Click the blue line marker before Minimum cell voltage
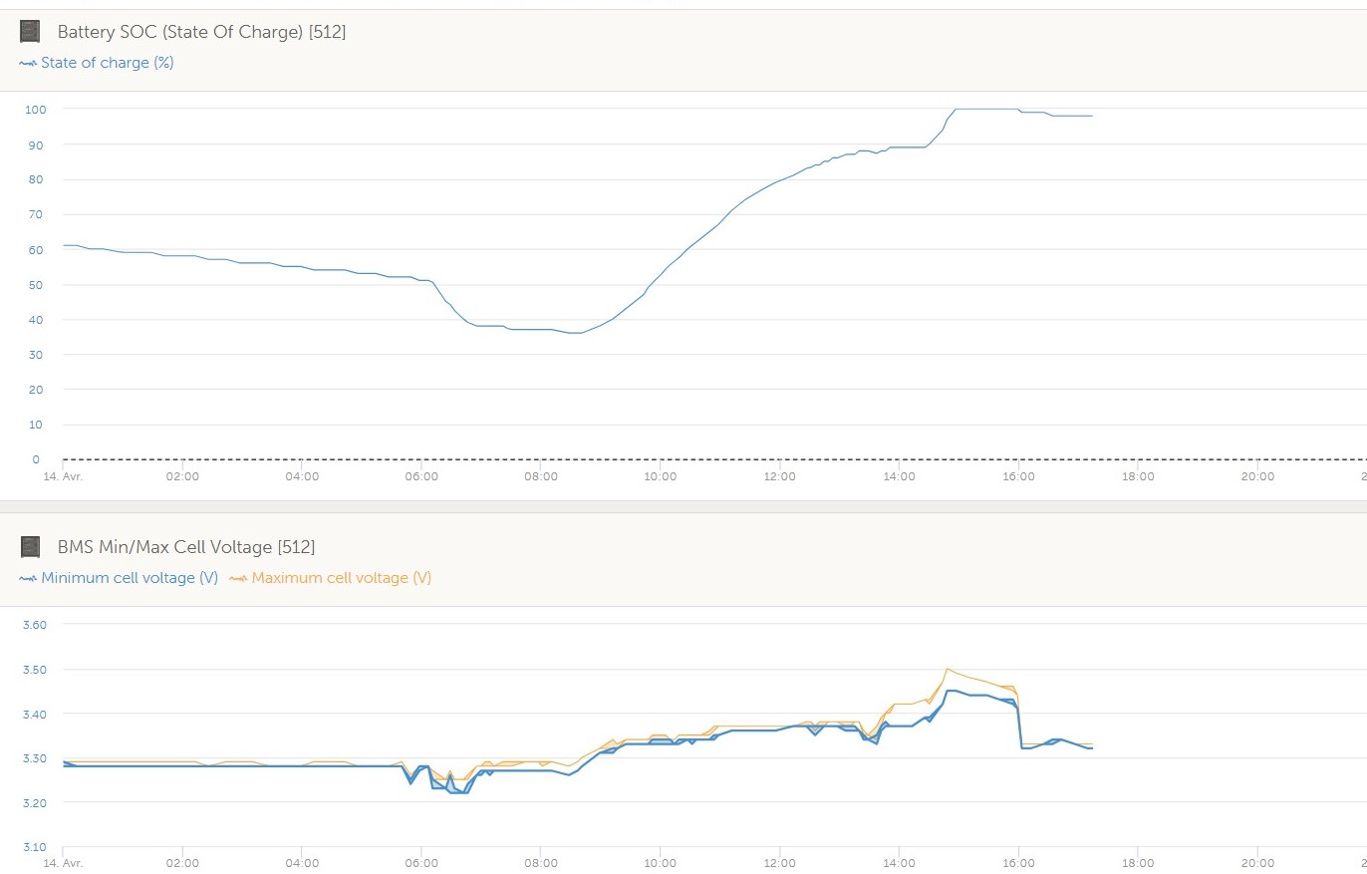Image resolution: width=1367 pixels, height=874 pixels. pos(28,578)
